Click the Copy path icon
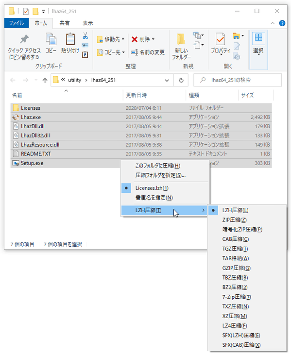291x356 pixels. [x=85, y=45]
